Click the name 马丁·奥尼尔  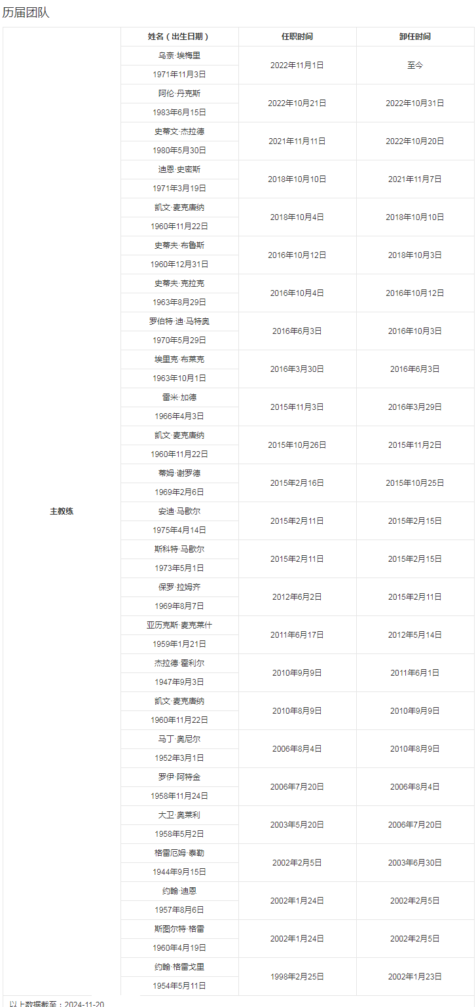click(179, 739)
